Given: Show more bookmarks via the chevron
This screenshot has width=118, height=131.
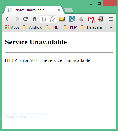Looking at the screenshot, I should coord(111,27).
